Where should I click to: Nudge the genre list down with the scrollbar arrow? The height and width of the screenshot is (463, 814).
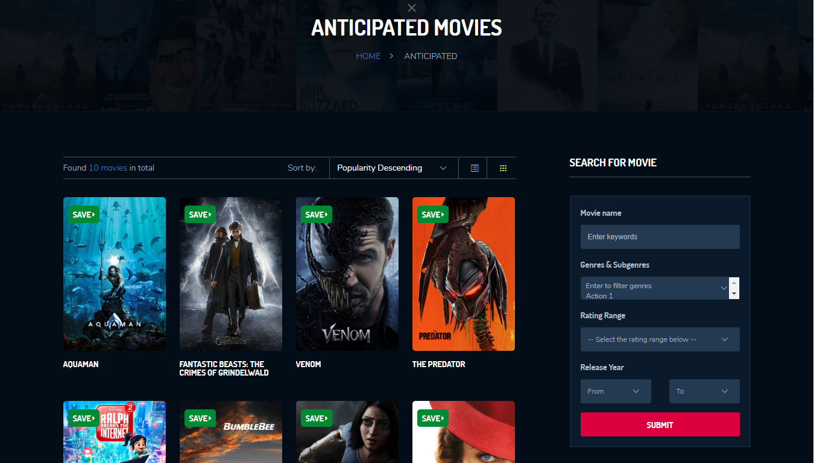click(734, 294)
